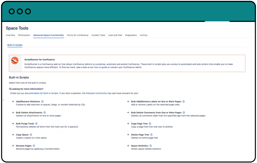Open the Space Statistics script
This screenshot has height=163, width=257.
(x=140, y=146)
